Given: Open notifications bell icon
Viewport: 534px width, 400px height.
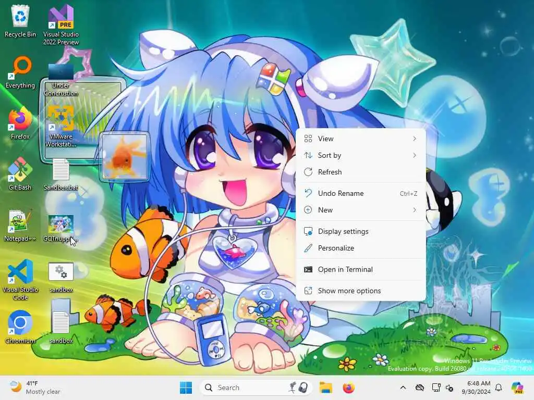Looking at the screenshot, I should click(499, 387).
